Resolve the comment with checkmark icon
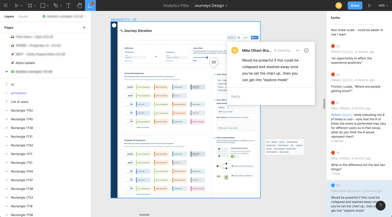Viewport: 392px width, 217px height. (x=306, y=50)
